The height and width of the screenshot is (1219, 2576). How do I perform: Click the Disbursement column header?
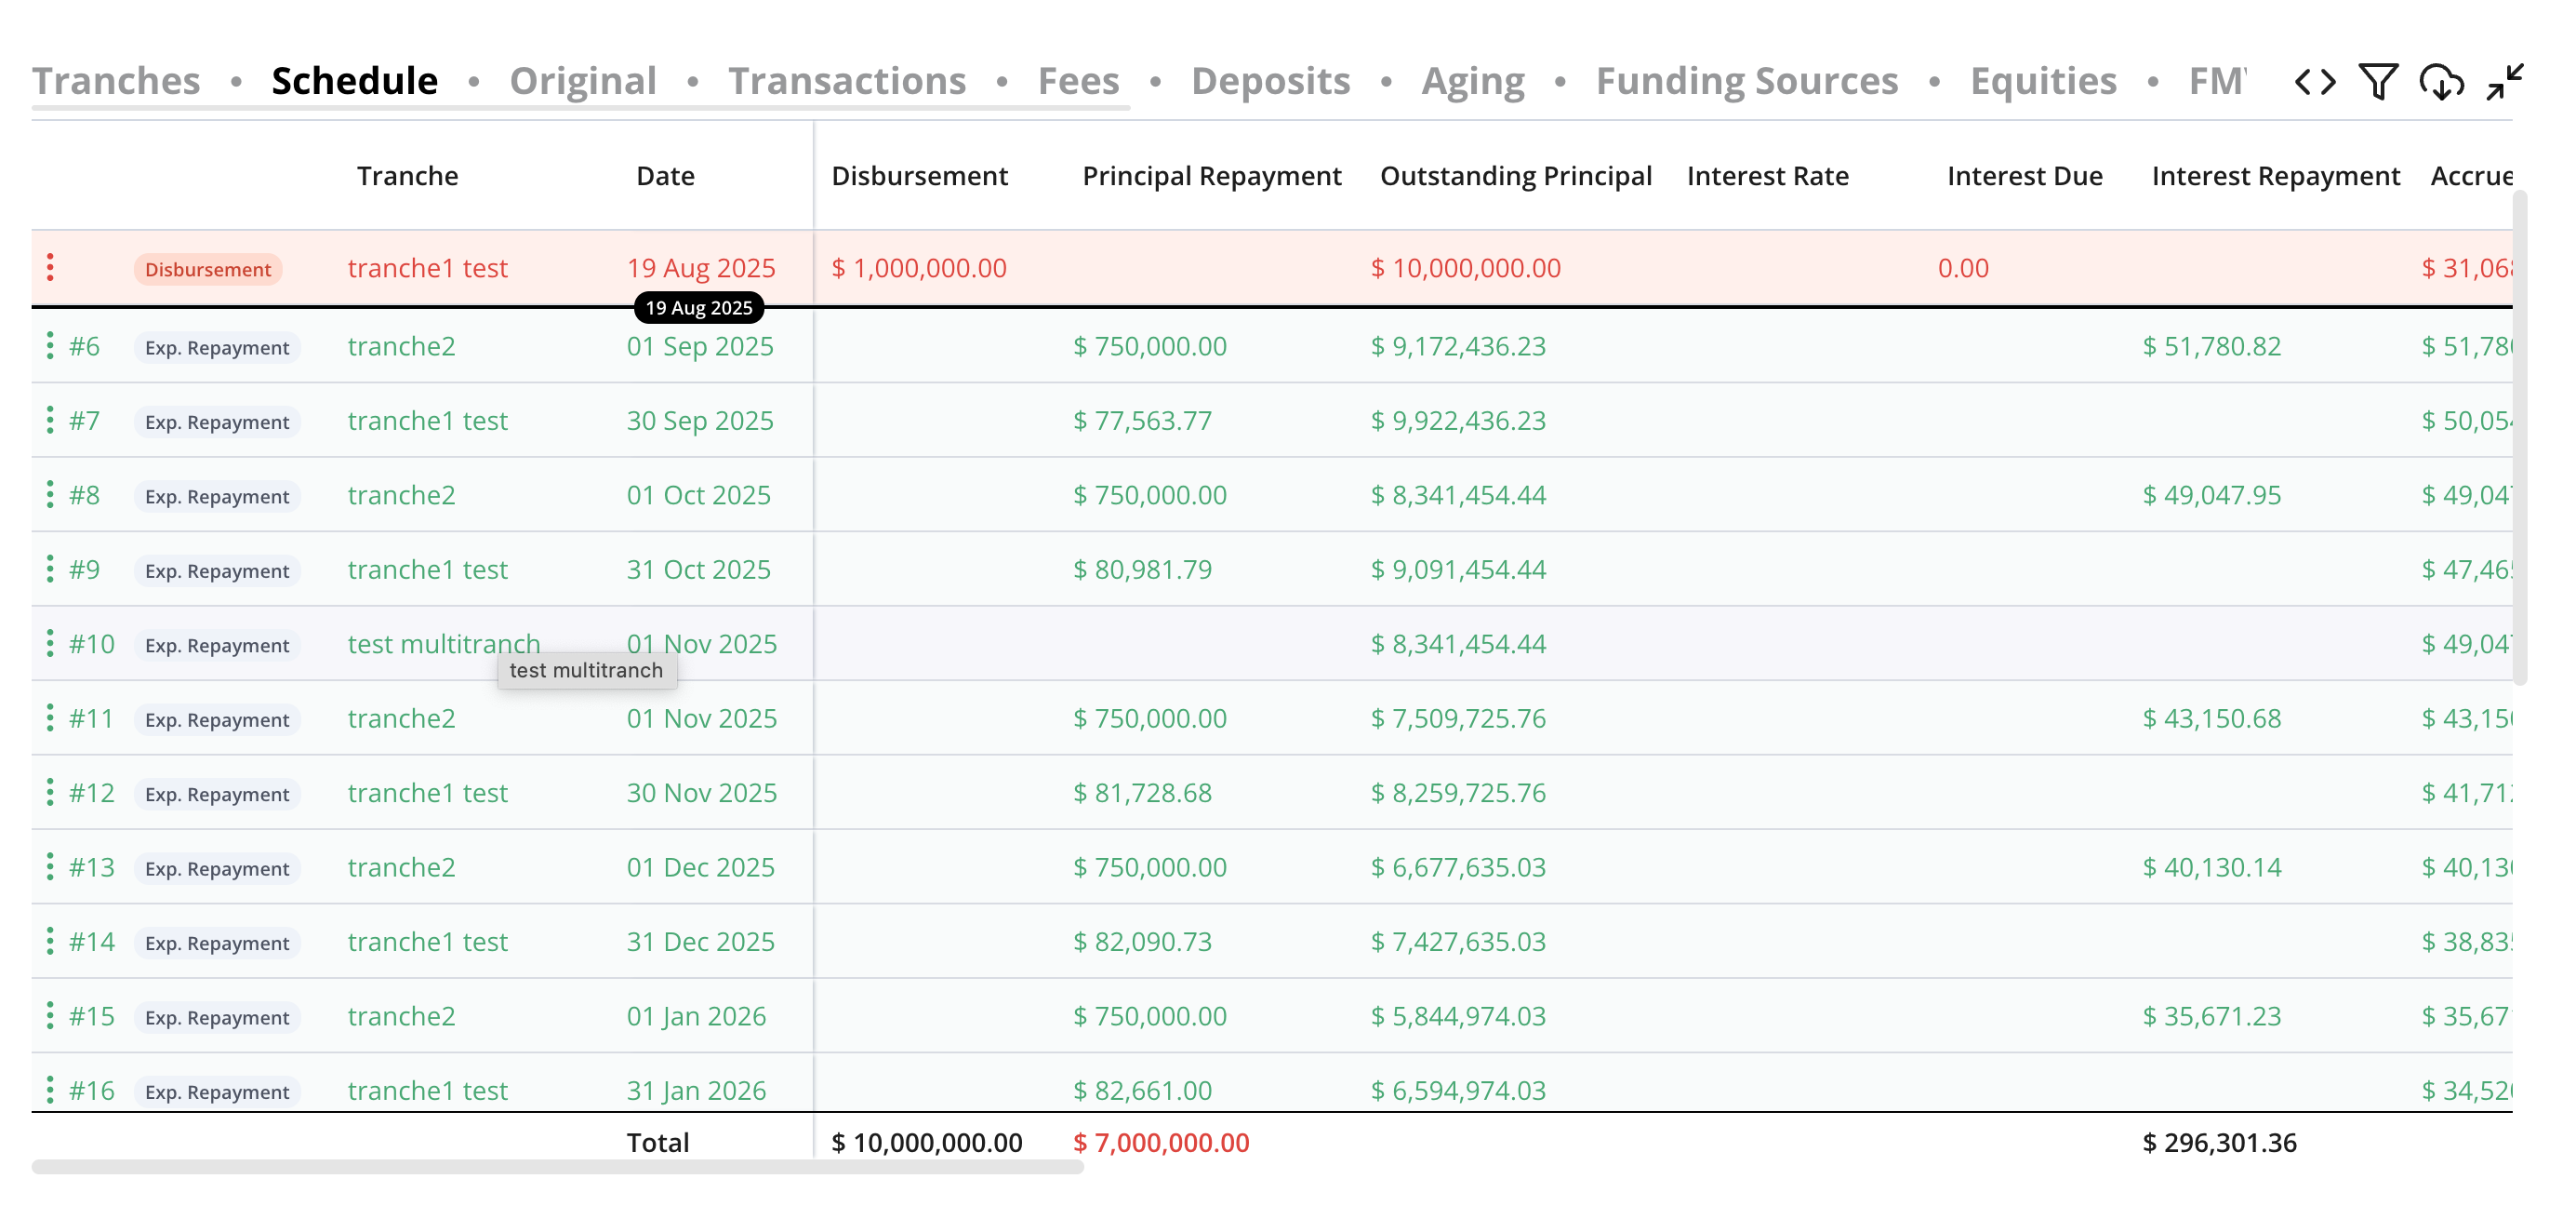pyautogui.click(x=919, y=176)
